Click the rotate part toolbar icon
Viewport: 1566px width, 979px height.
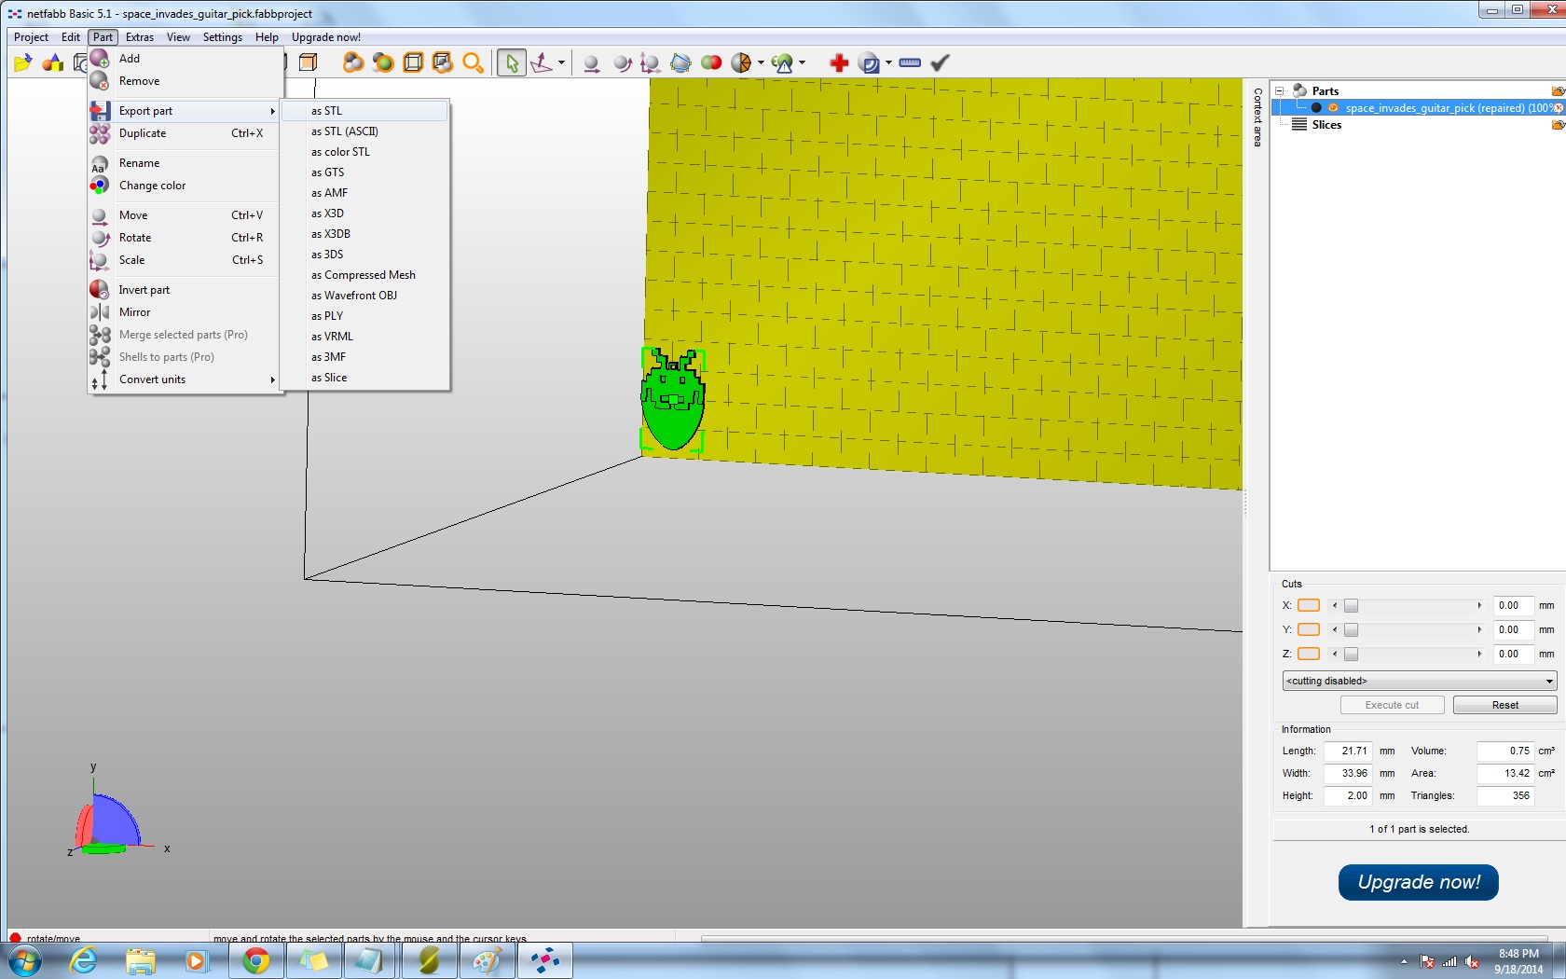coord(622,62)
